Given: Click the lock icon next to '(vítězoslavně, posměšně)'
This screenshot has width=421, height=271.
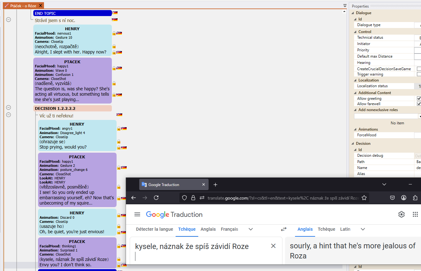Looking at the screenshot, I should click(x=118, y=187).
